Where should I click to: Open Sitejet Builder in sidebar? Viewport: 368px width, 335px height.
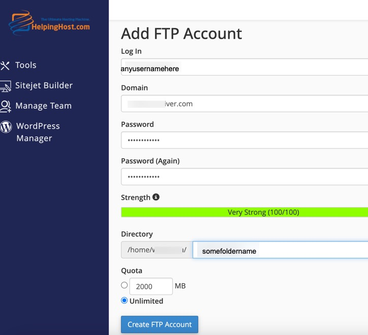pyautogui.click(x=44, y=85)
